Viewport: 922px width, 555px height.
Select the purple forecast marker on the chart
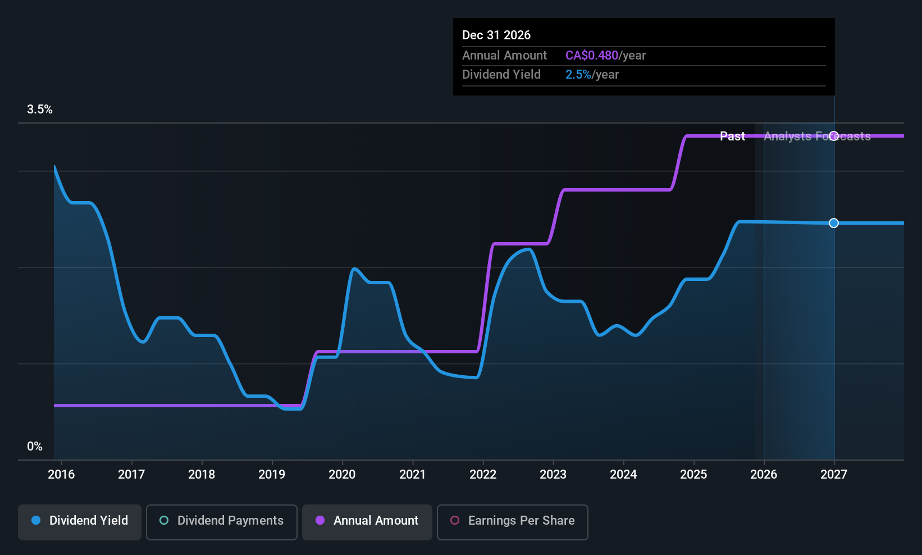[833, 136]
